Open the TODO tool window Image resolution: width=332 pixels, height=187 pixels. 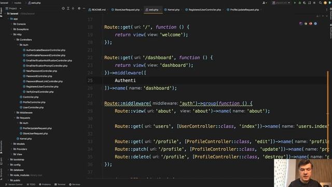(x=31, y=184)
